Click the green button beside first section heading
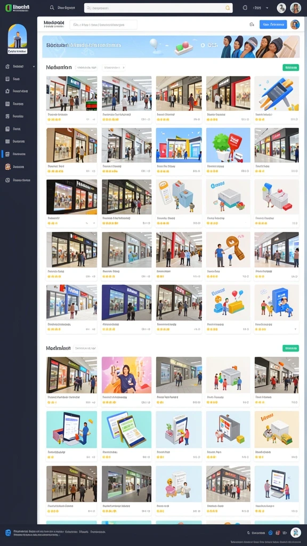The width and height of the screenshot is (307, 546). click(290, 68)
